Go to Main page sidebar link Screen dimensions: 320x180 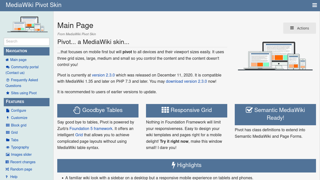(18, 60)
